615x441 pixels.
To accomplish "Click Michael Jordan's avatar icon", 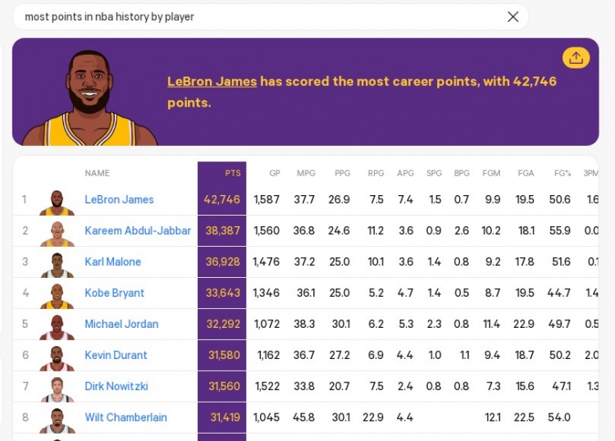I will (57, 325).
